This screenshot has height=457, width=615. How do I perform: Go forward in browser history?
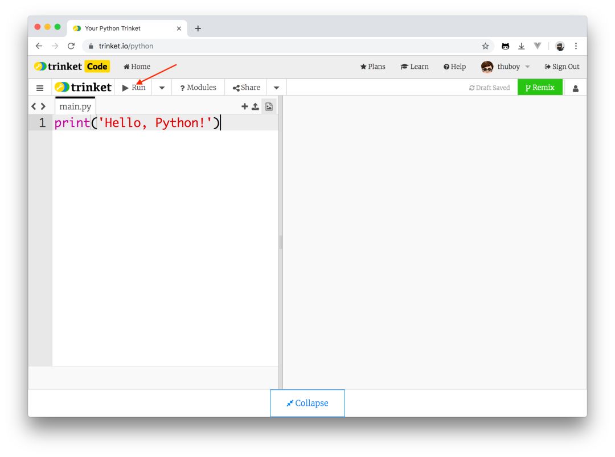pyautogui.click(x=55, y=46)
